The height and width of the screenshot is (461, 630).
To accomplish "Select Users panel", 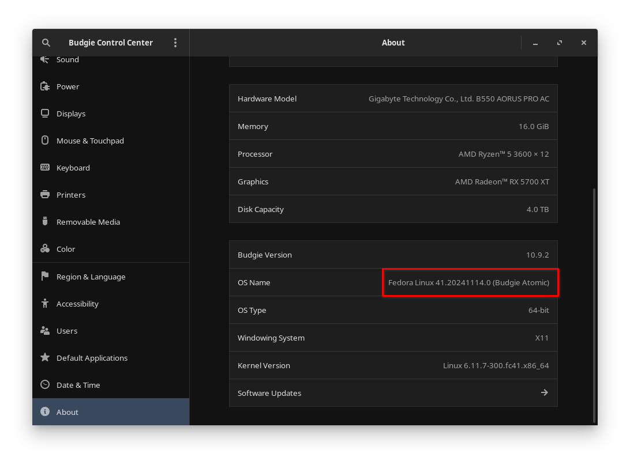I will (111, 331).
